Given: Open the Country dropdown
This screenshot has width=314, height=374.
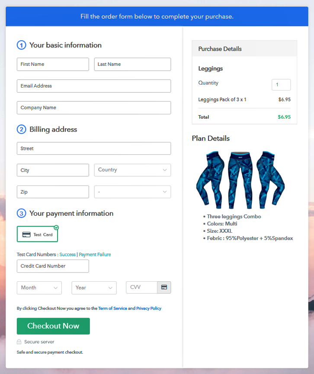Looking at the screenshot, I should coord(132,170).
